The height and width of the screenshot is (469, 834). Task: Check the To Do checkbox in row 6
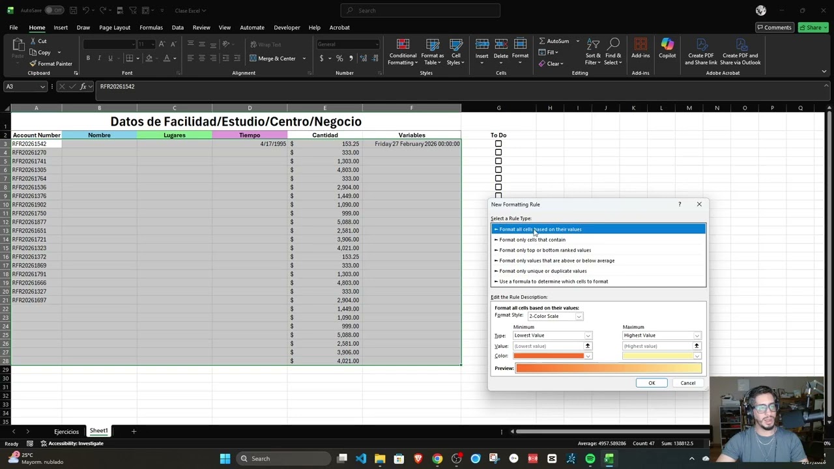pyautogui.click(x=498, y=170)
